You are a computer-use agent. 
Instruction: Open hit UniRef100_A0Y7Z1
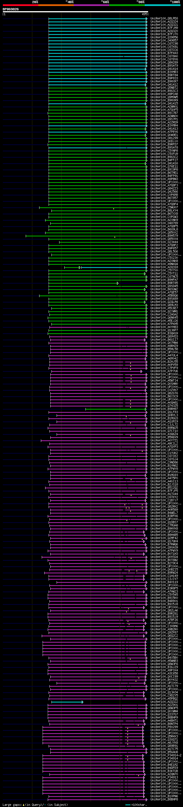click(164, 441)
